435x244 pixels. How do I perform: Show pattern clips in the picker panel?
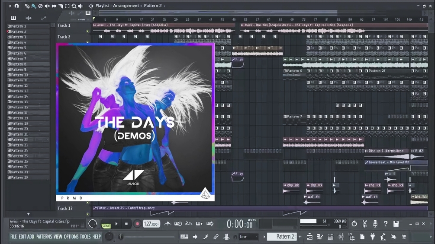[x=13, y=18]
